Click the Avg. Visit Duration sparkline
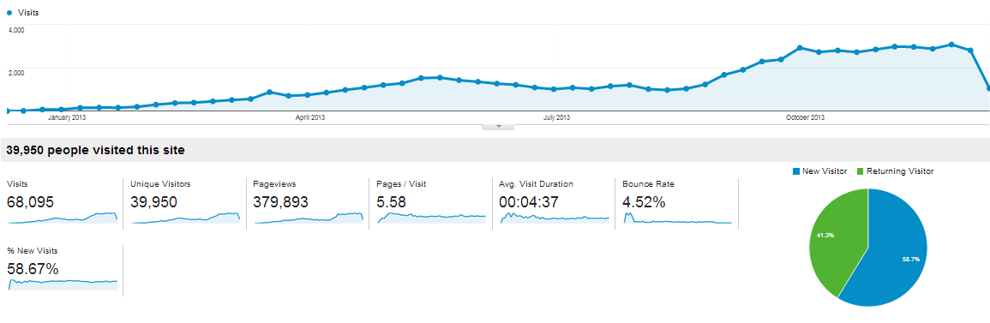The height and width of the screenshot is (323, 990). [555, 218]
